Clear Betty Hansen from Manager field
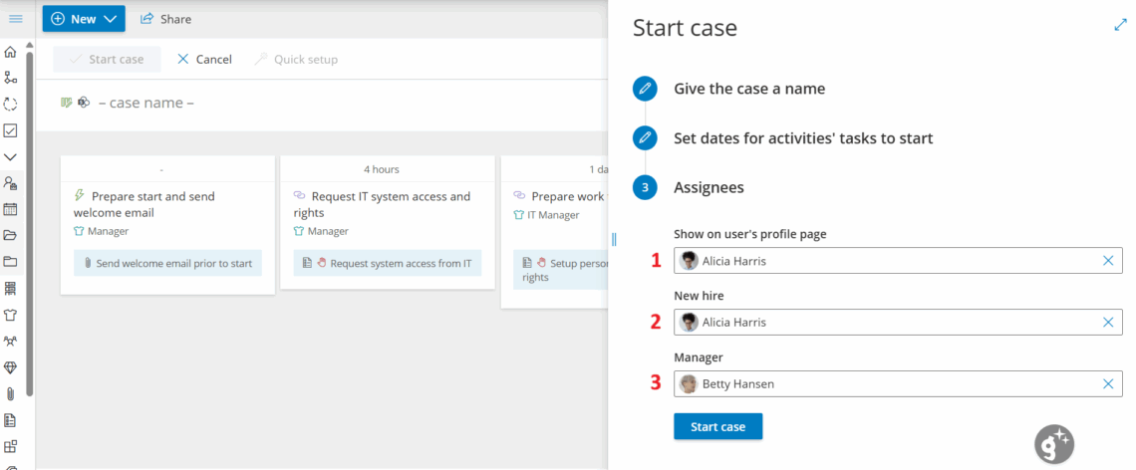 [1108, 384]
